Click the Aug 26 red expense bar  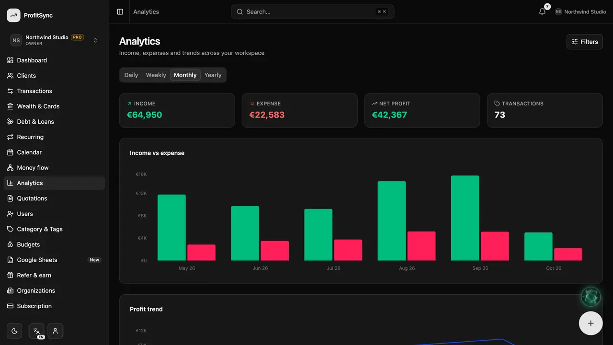coord(421,246)
